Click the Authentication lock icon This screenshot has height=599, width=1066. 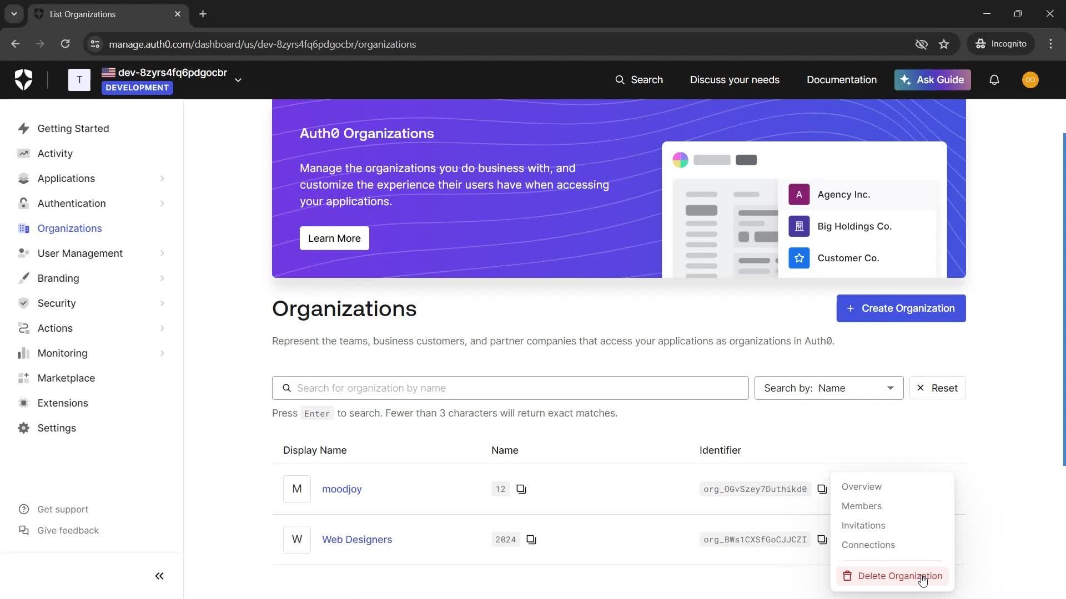coord(23,204)
